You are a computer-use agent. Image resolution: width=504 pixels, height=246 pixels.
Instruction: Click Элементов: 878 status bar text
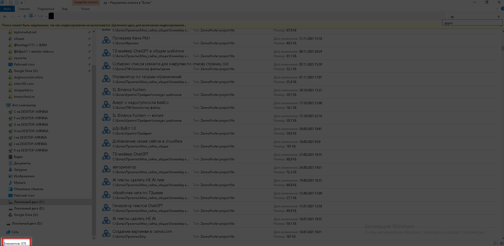point(15,244)
